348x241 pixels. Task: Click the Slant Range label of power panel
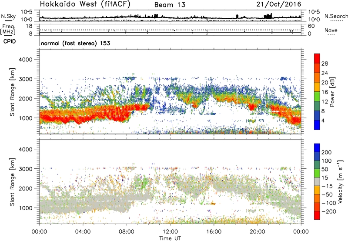12,92
